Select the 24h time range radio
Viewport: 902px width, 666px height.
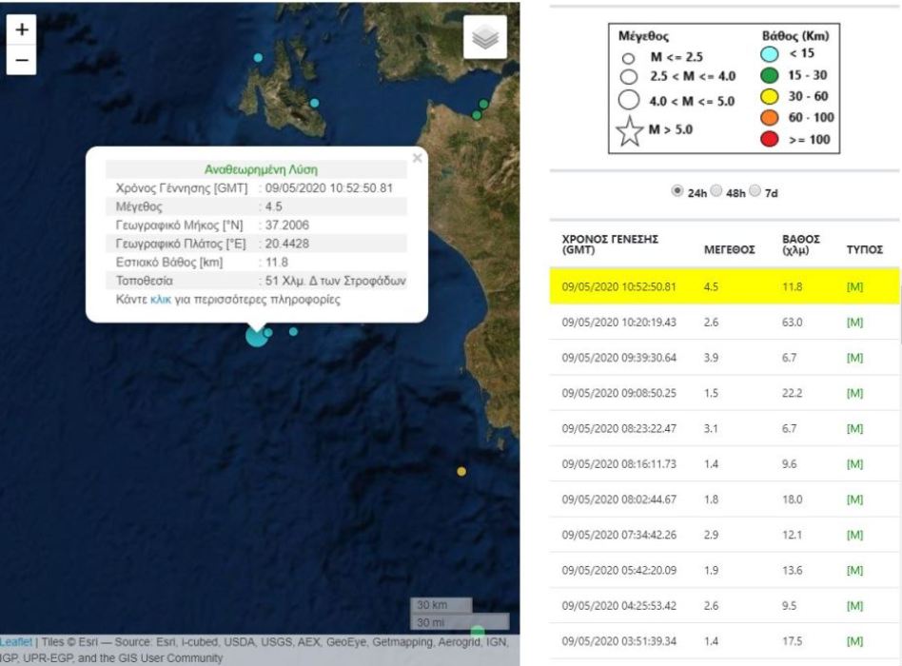[x=677, y=191]
